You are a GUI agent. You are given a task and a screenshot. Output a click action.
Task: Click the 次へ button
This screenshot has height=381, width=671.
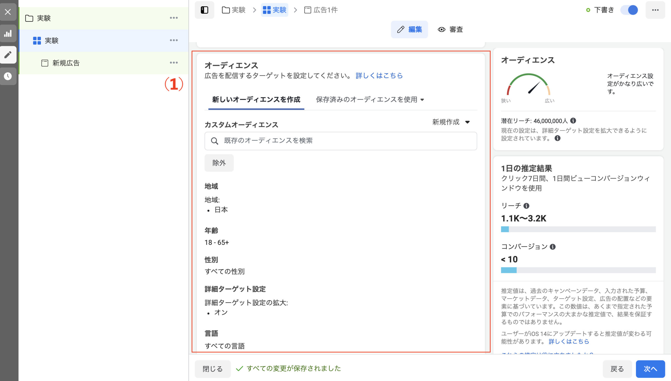pyautogui.click(x=650, y=369)
